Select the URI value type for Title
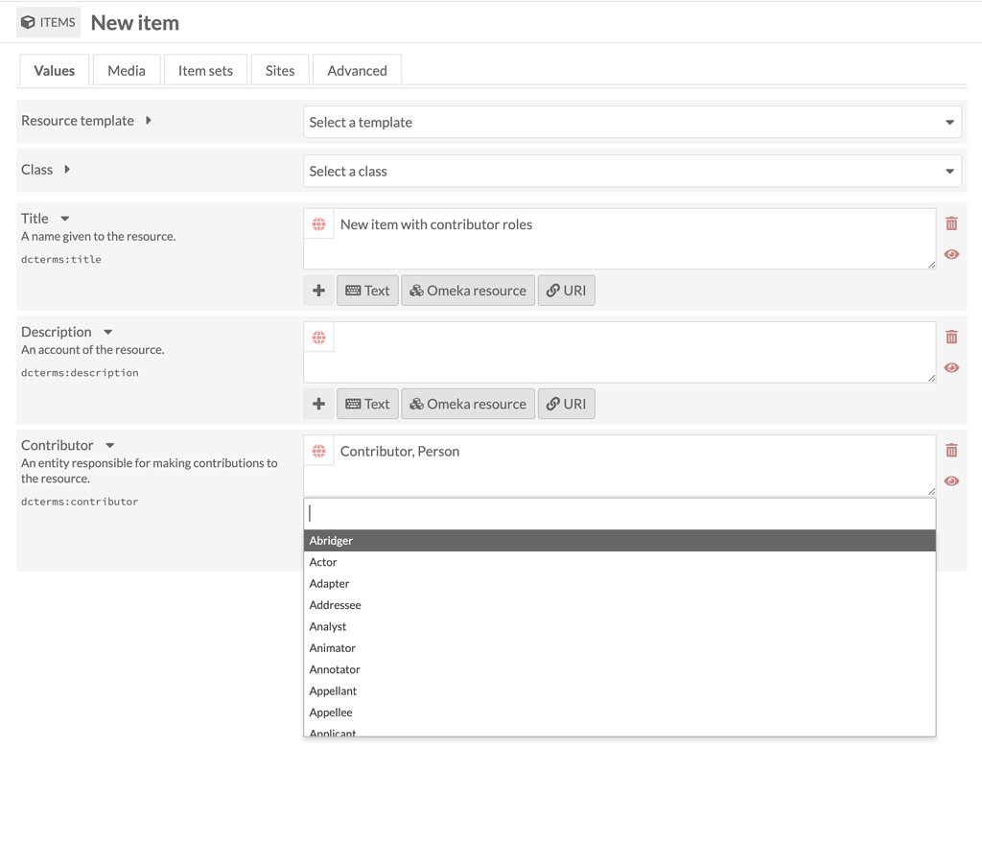The height and width of the screenshot is (865, 982). pos(566,290)
